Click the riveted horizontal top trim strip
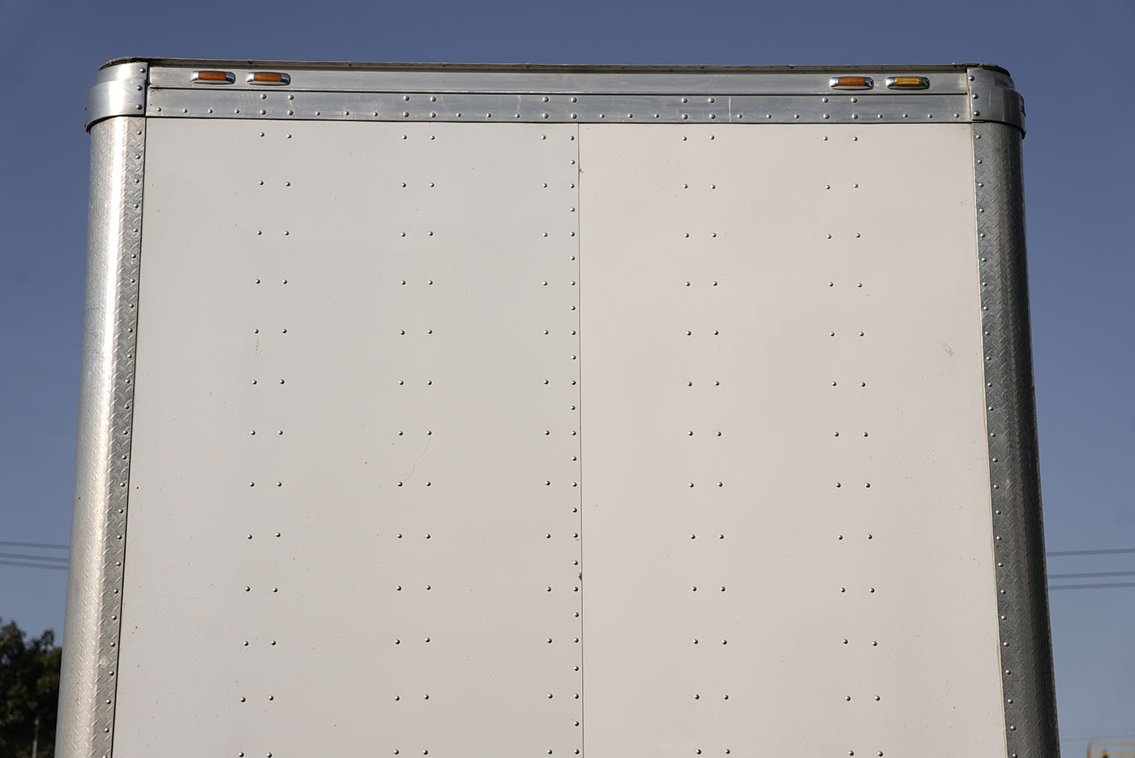 [559, 107]
